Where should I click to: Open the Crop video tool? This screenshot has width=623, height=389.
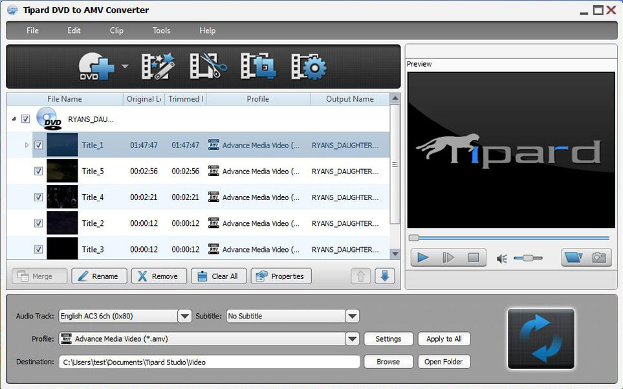257,66
